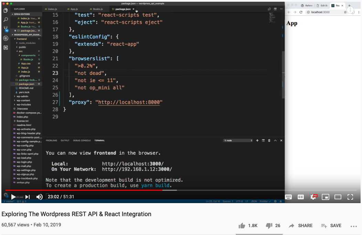Like the video with thumbs up
This screenshot has height=235, width=362.
[242, 225]
